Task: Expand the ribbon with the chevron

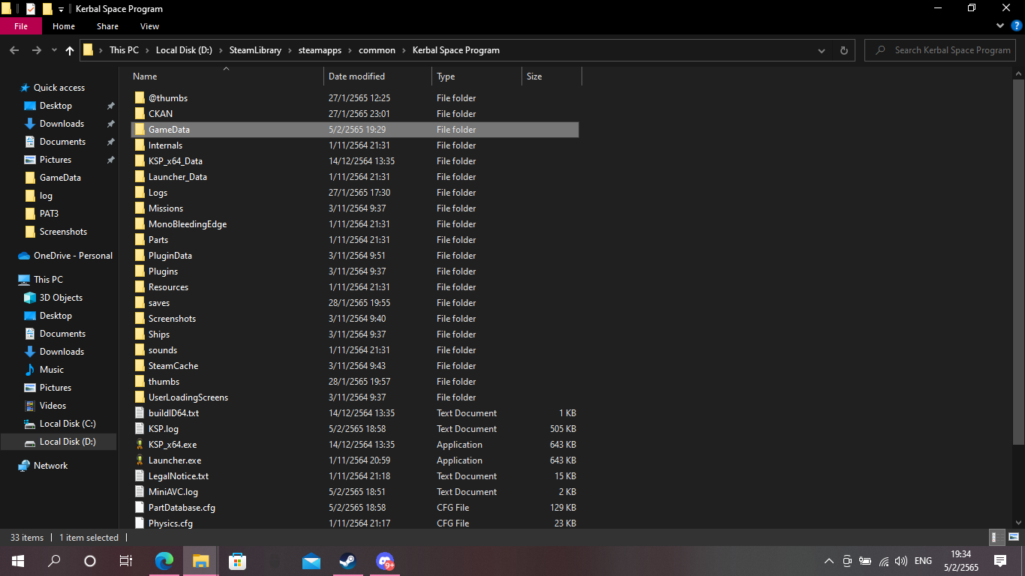Action: point(999,26)
